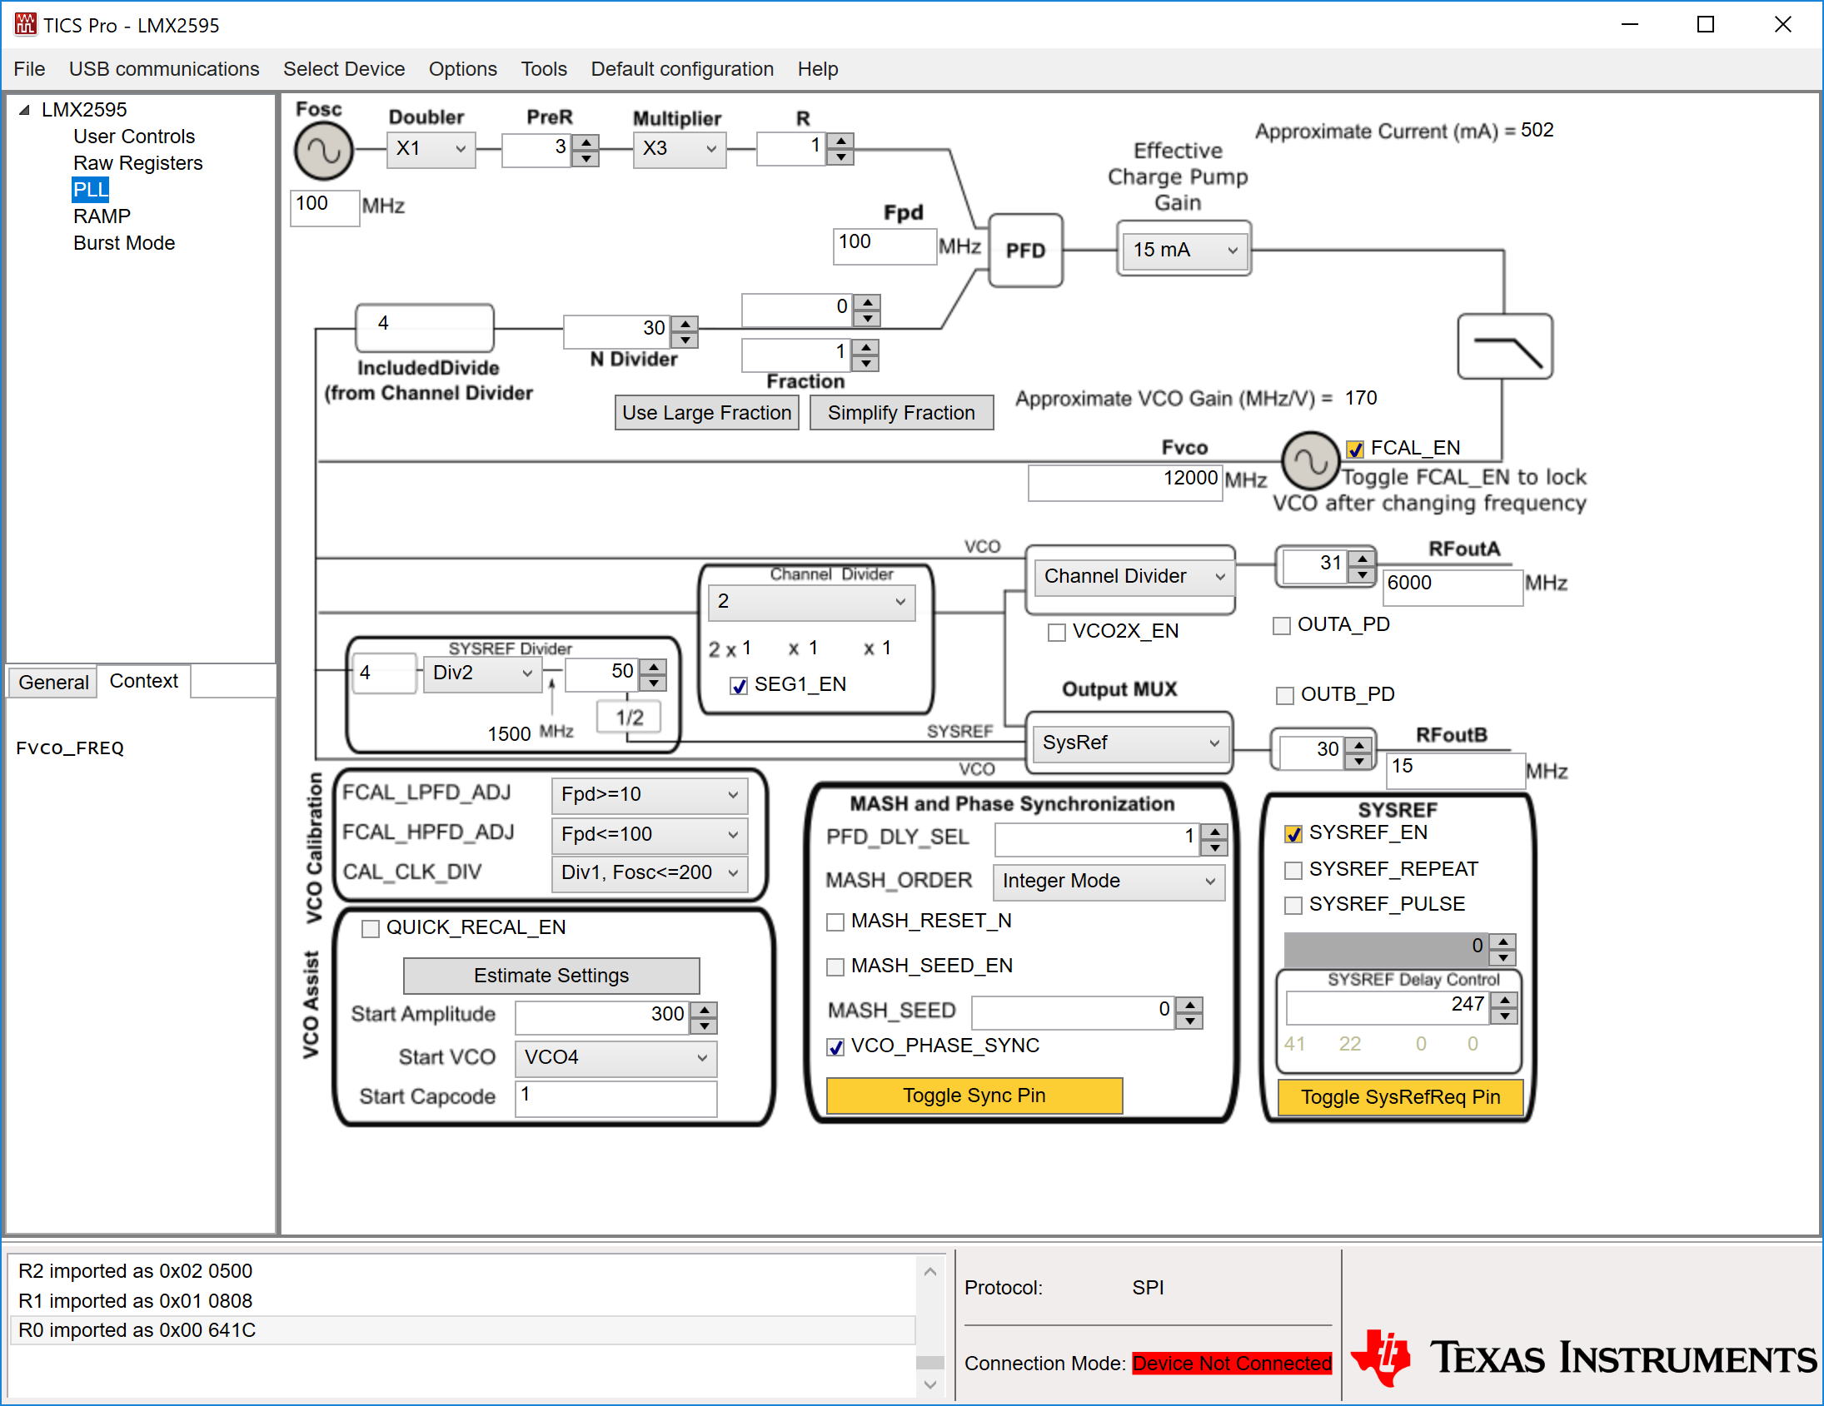Open the Output MUX SysRef dropdown

1129,743
